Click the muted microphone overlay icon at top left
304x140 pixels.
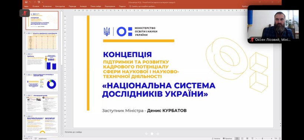click(24, 13)
